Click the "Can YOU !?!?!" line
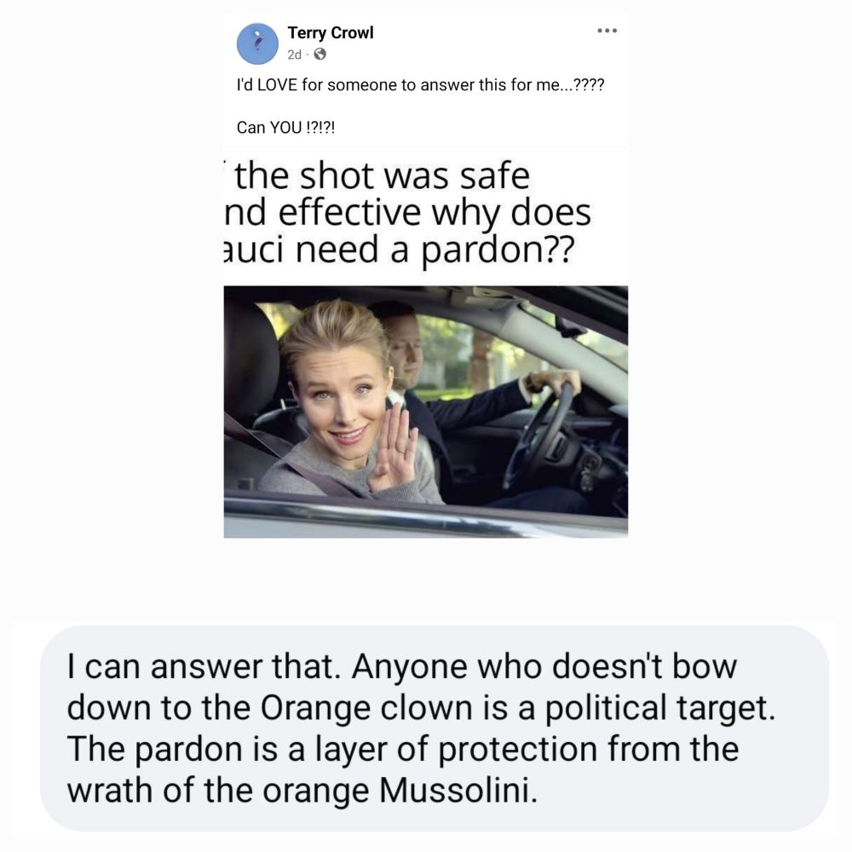852x852 pixels. tap(285, 127)
